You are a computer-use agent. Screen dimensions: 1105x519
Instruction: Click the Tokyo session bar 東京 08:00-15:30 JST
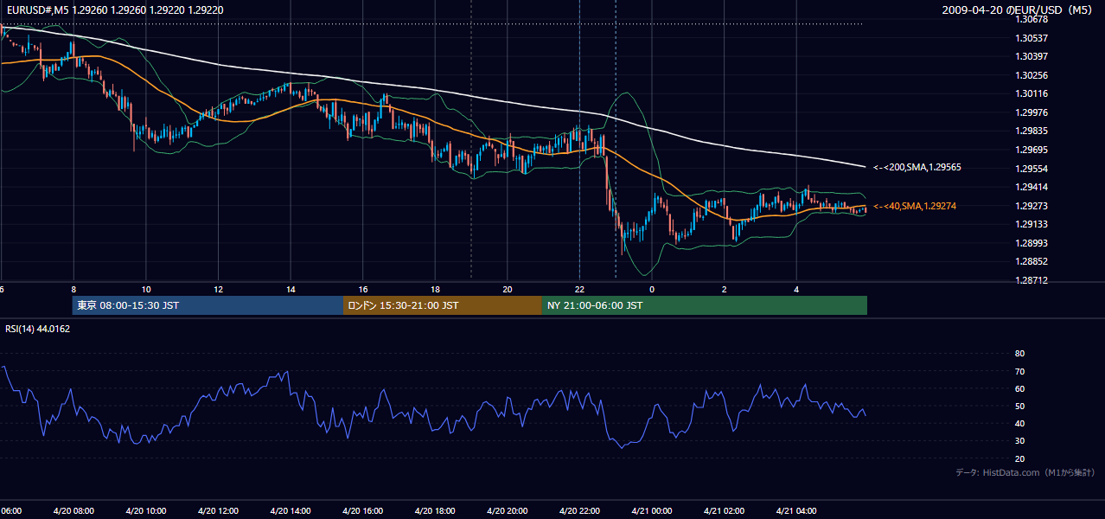tap(208, 305)
